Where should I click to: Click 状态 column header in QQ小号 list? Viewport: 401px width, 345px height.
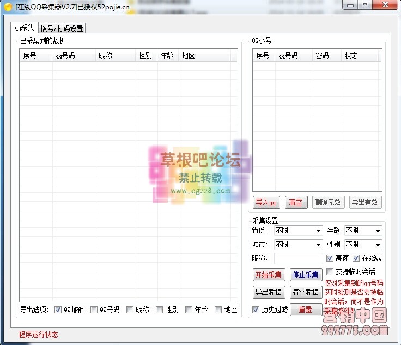360,56
